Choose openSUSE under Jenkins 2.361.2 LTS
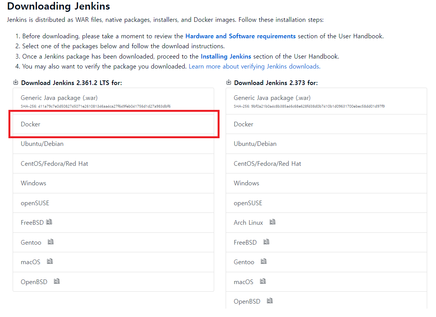Screen dimensions: 436x317 pos(114,203)
